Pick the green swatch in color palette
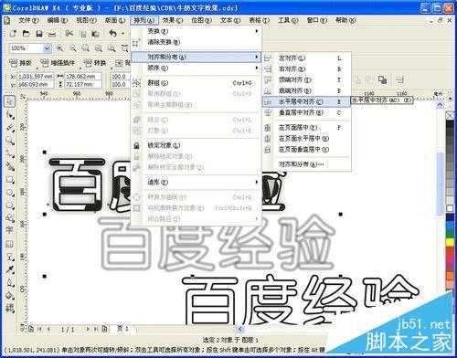The height and width of the screenshot is (358, 457). tap(450, 234)
